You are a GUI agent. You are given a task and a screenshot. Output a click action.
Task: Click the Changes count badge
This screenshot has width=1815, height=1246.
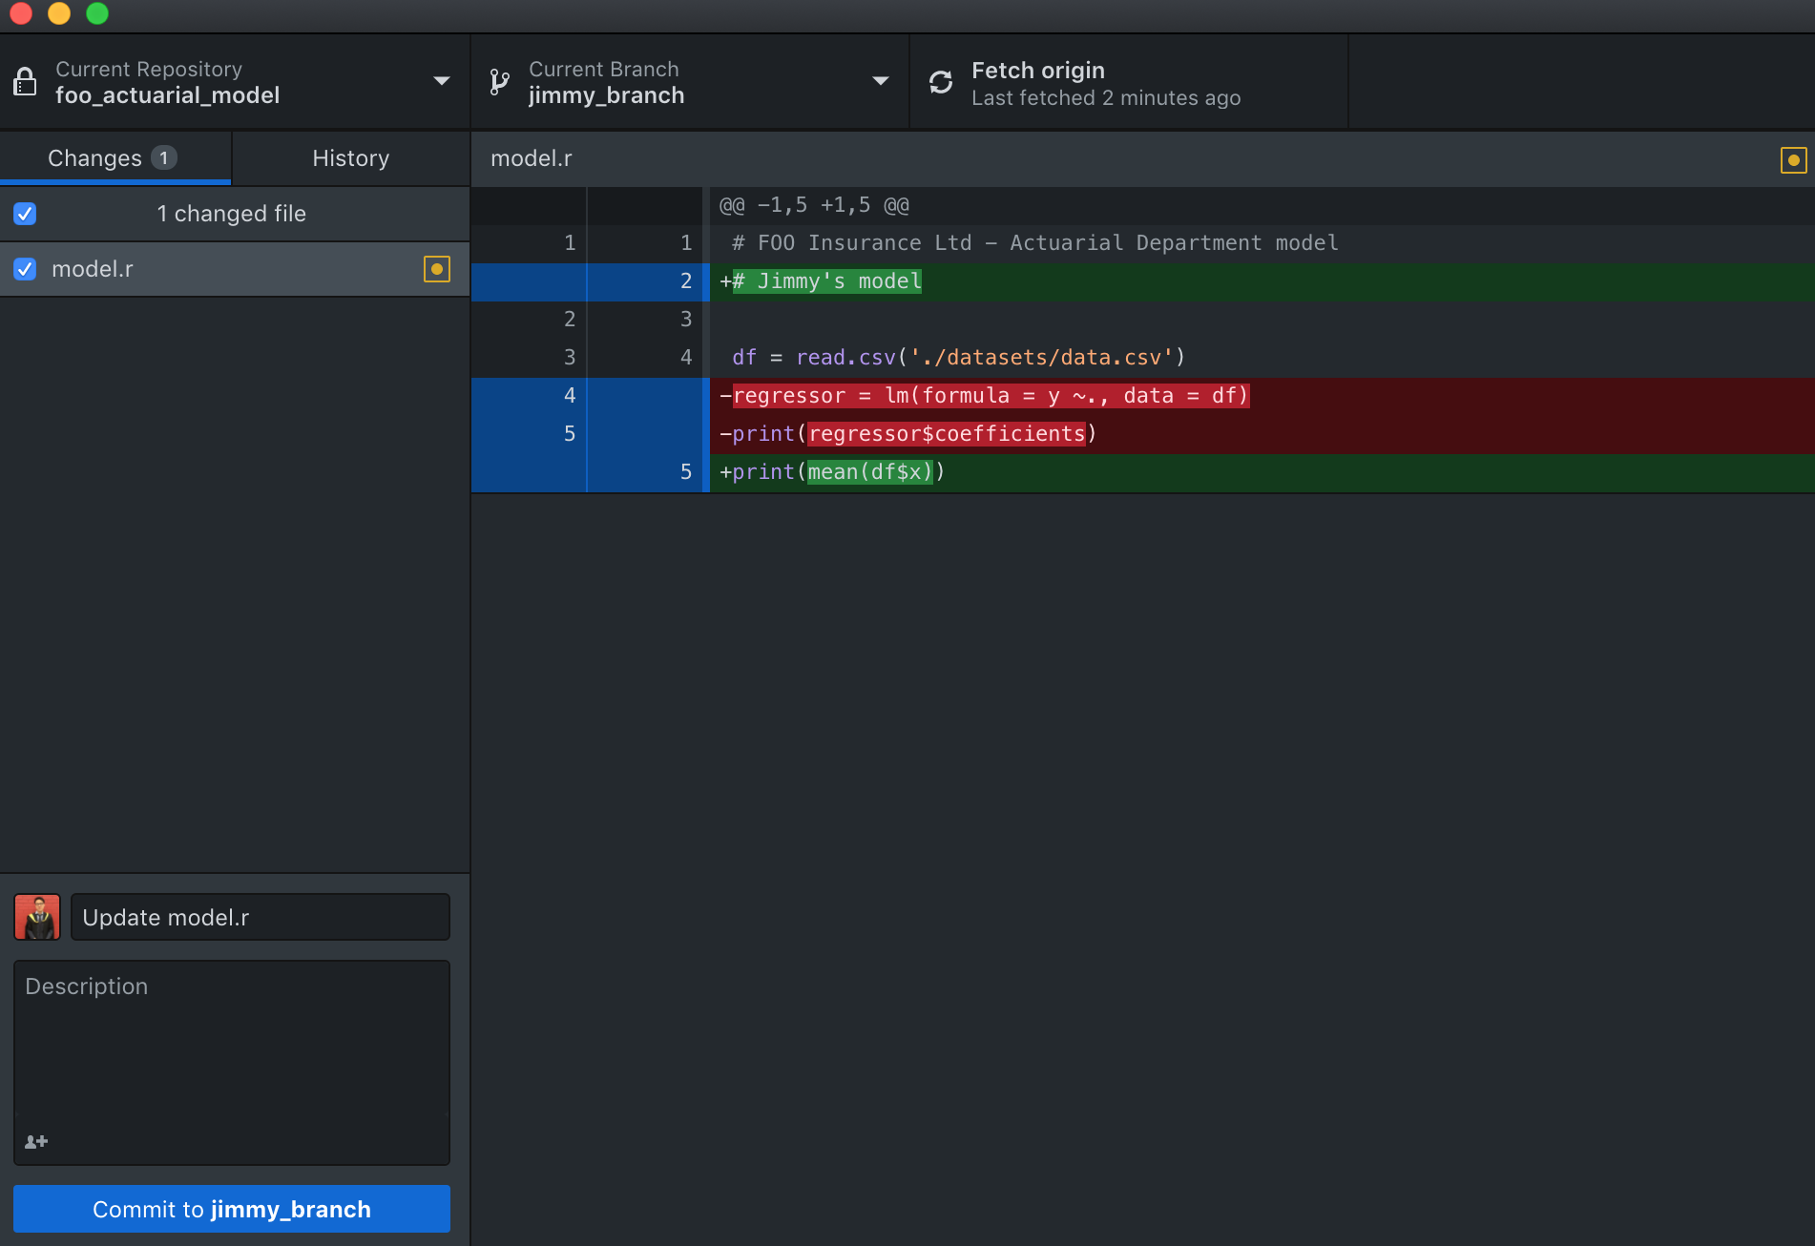(x=164, y=158)
